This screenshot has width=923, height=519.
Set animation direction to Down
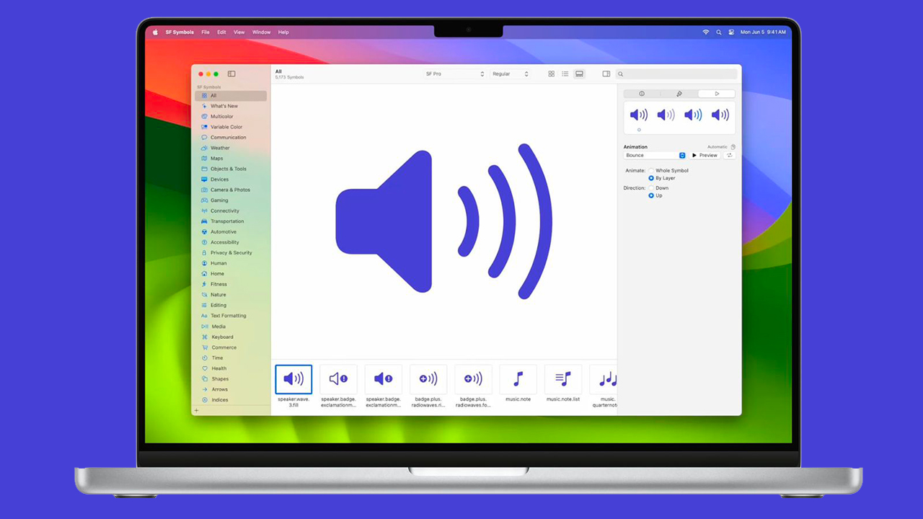(x=651, y=188)
